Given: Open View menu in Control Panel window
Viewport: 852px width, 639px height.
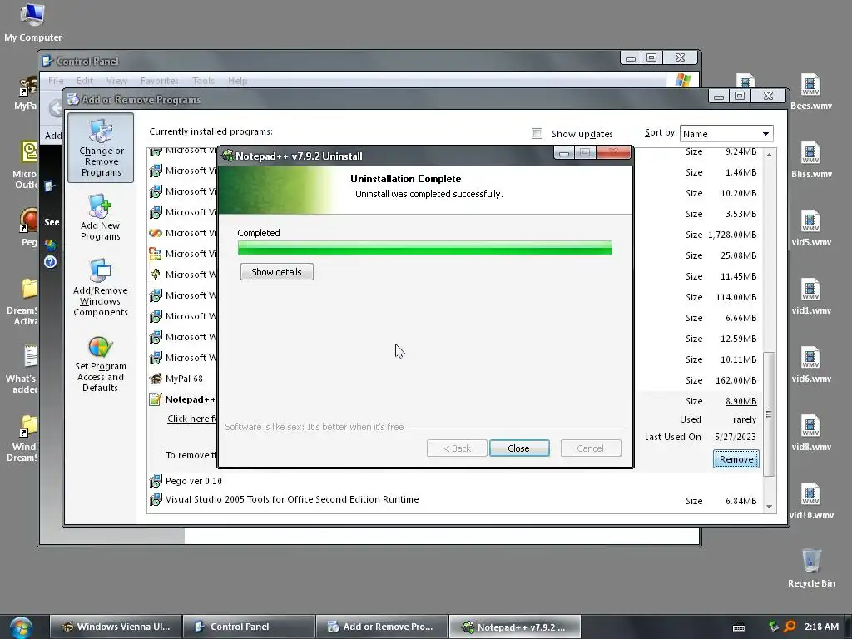Looking at the screenshot, I should (x=116, y=81).
